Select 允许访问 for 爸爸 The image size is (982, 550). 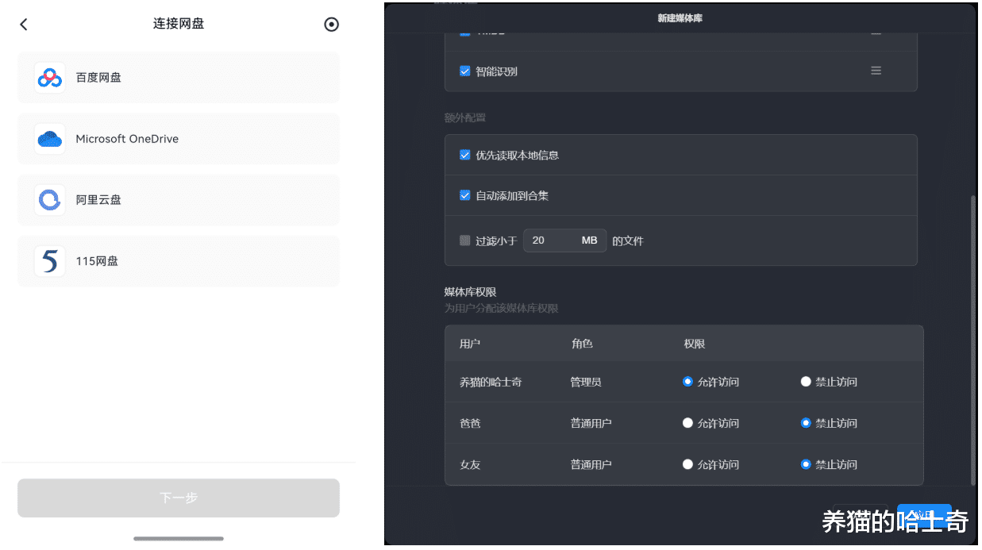(687, 423)
